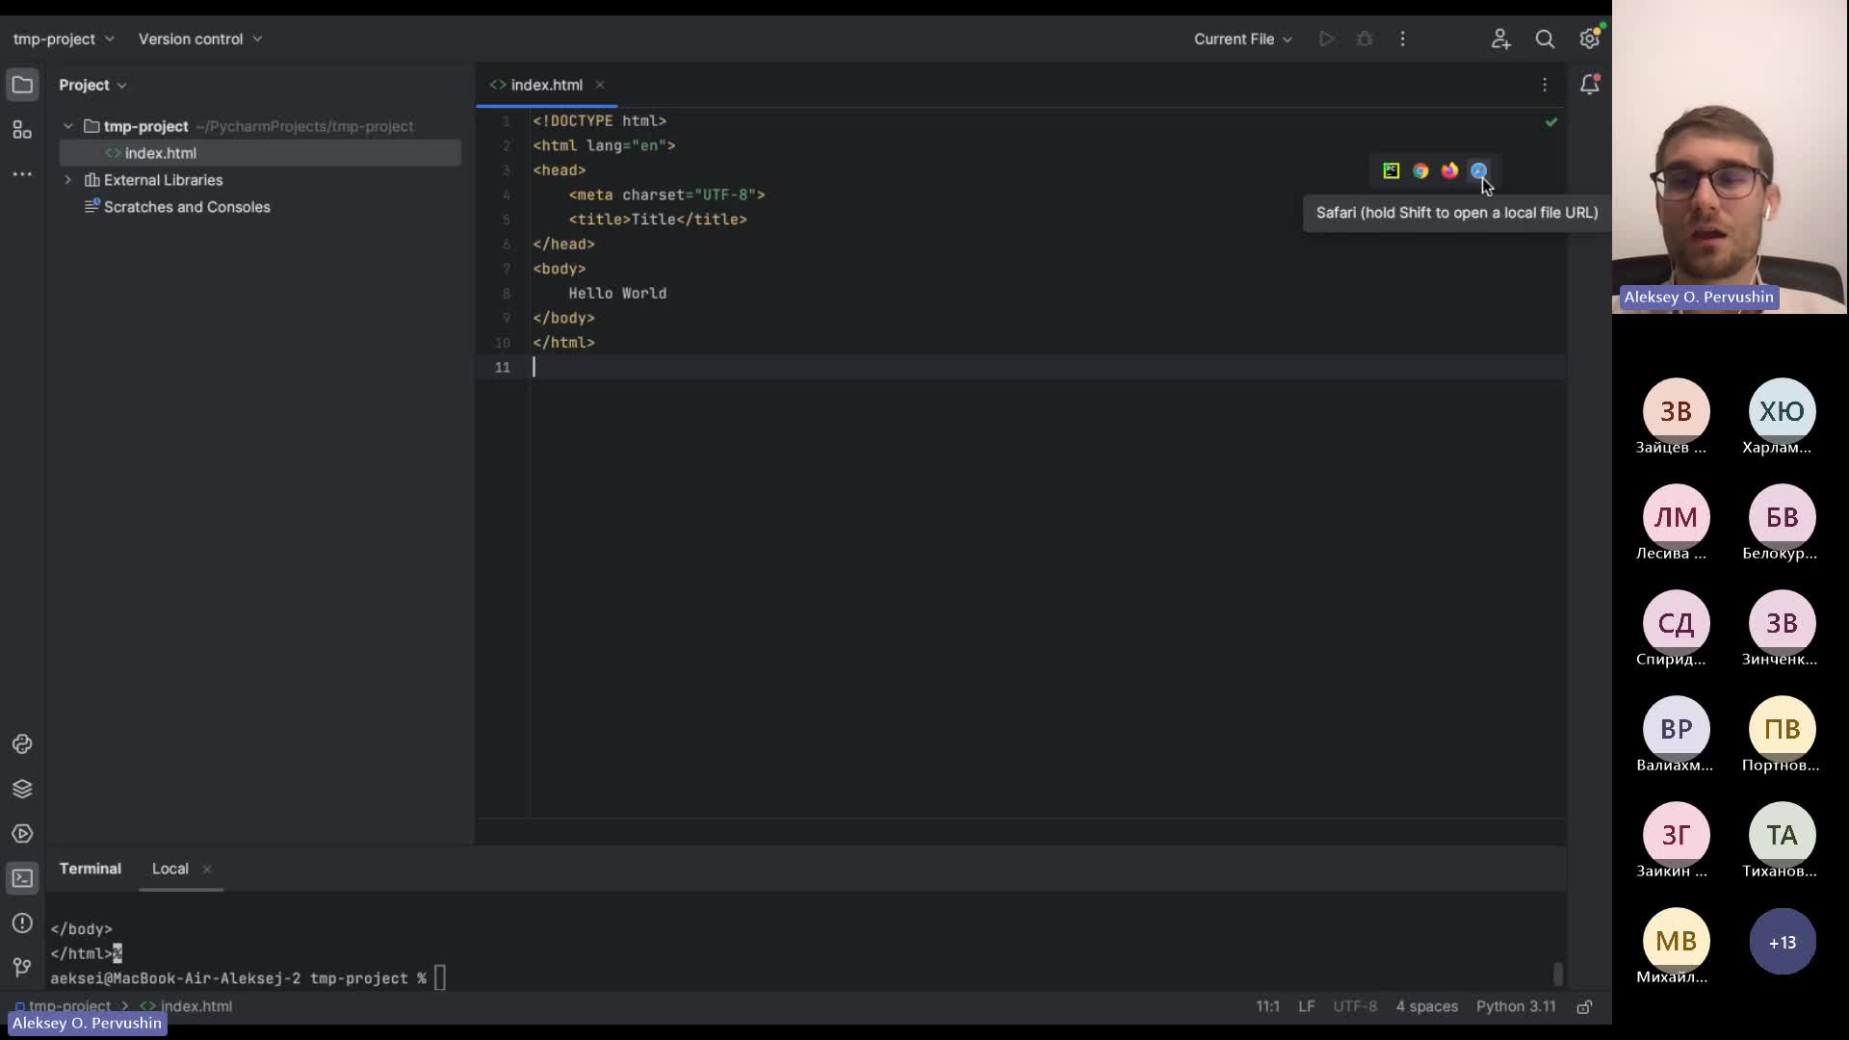
Task: Start debugging with the bug icon
Action: pos(1365,39)
